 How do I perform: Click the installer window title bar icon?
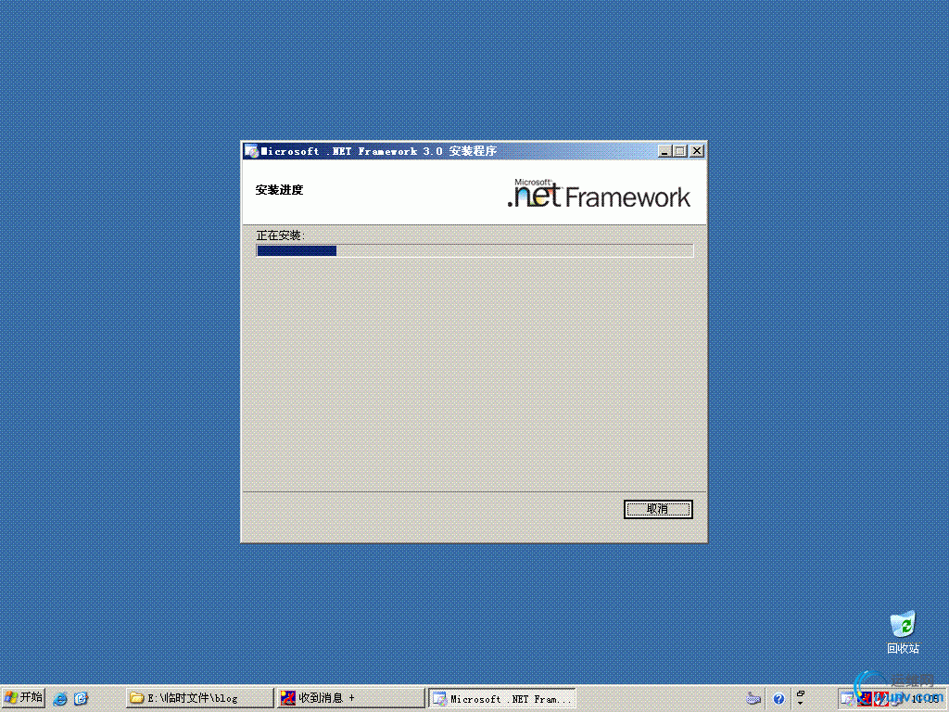click(251, 151)
